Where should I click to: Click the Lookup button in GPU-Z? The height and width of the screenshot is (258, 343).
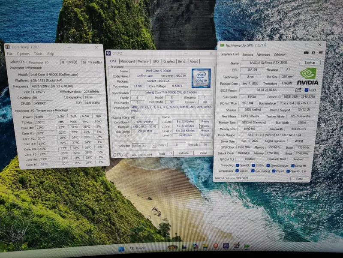point(310,63)
